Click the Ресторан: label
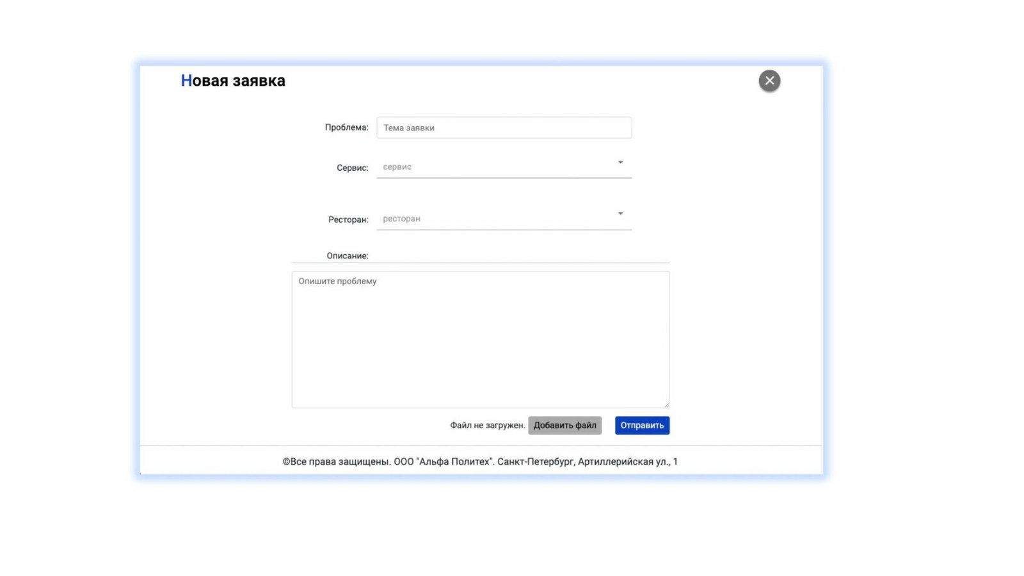 click(348, 220)
